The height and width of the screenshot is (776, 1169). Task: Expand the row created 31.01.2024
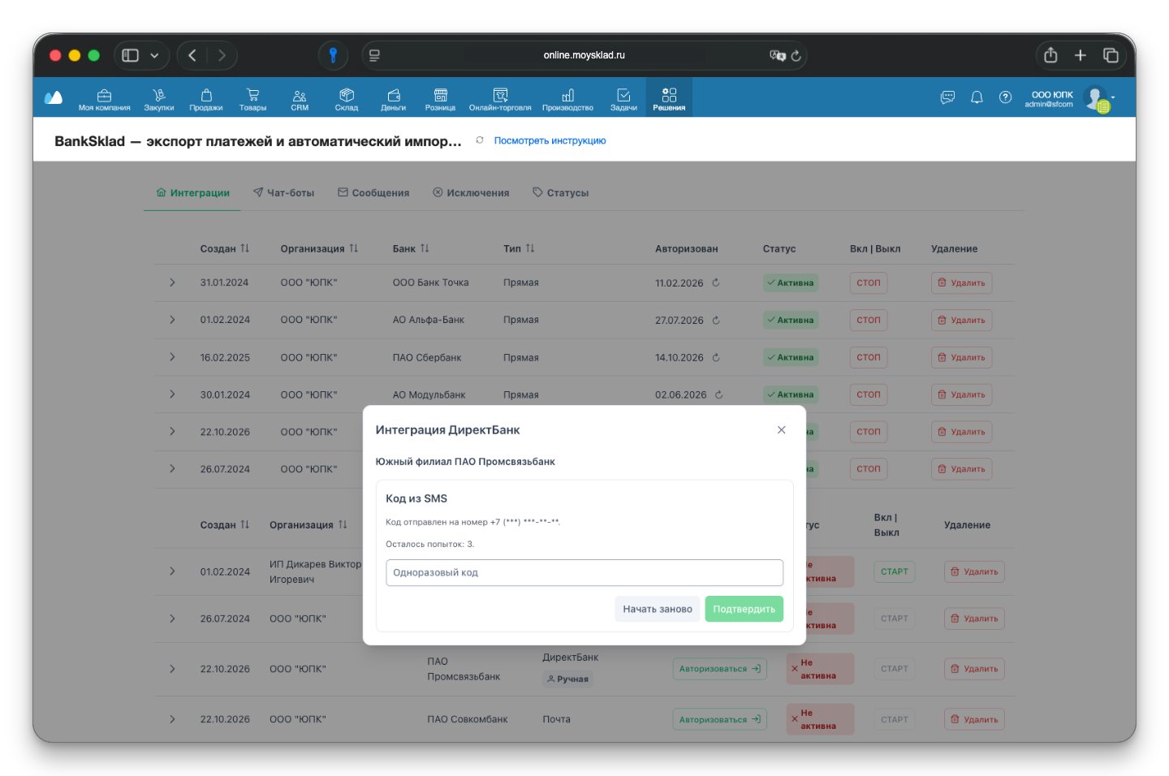pyautogui.click(x=172, y=282)
